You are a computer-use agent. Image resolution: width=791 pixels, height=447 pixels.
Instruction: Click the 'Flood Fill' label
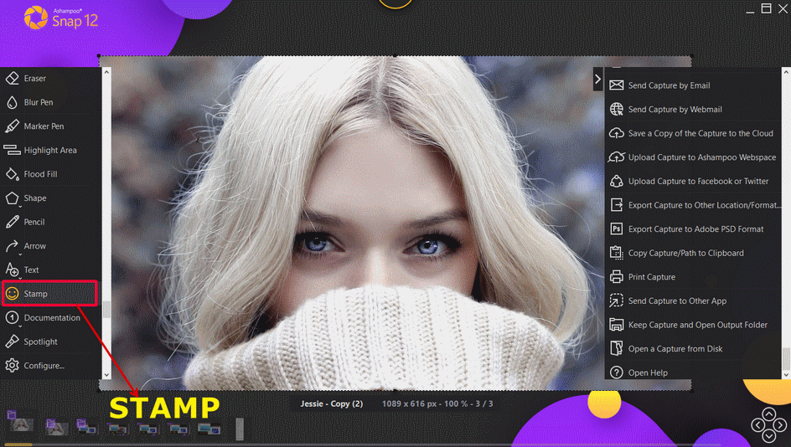(40, 174)
